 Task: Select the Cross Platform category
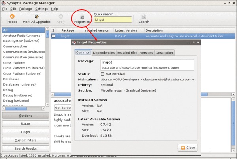(15, 63)
